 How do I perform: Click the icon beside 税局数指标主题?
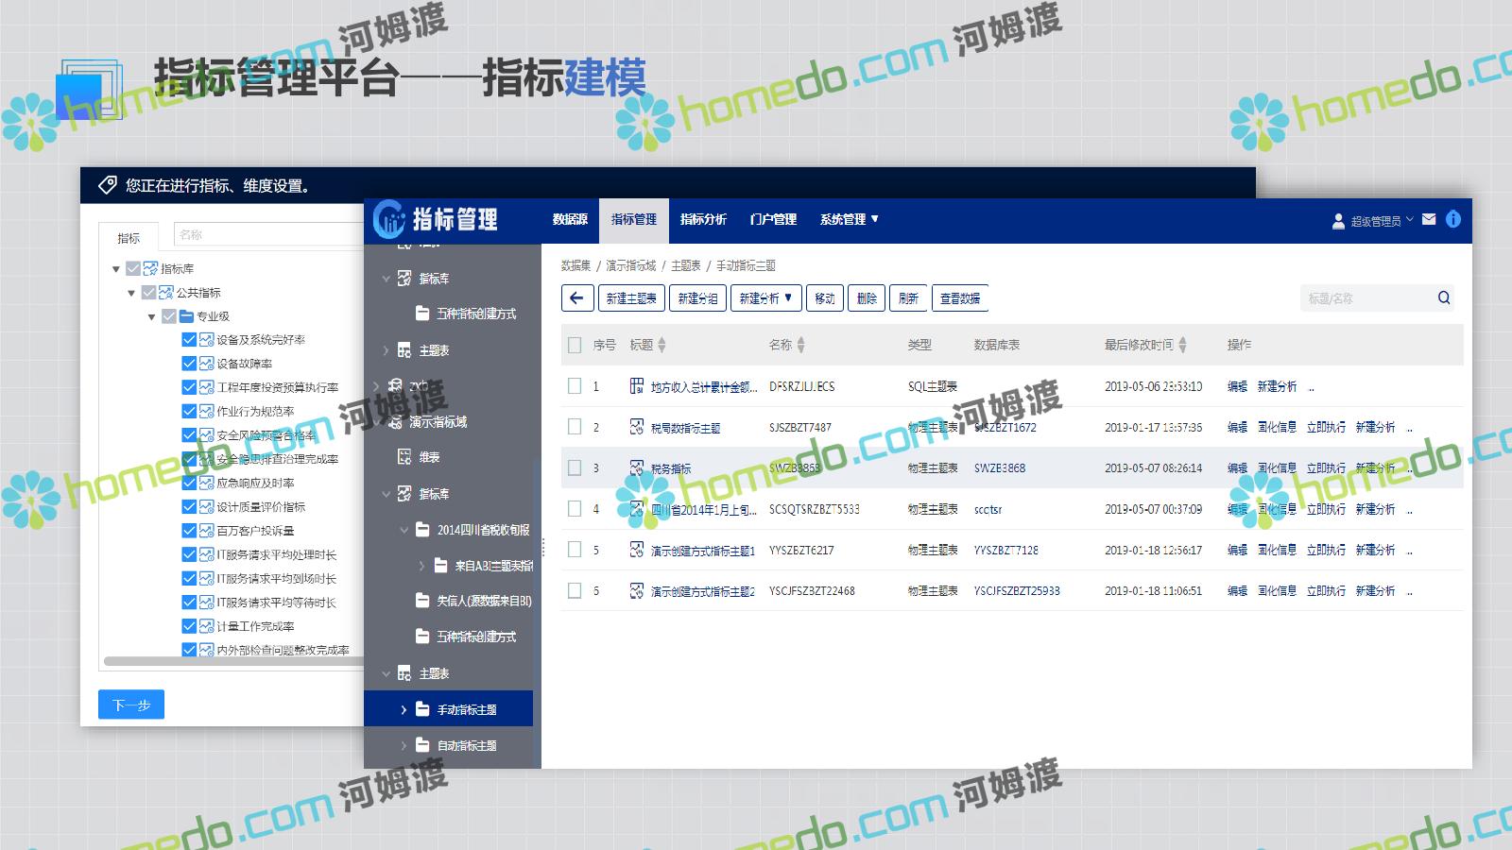(637, 427)
